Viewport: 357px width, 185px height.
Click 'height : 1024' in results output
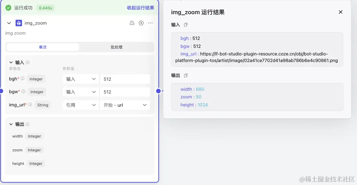click(194, 105)
